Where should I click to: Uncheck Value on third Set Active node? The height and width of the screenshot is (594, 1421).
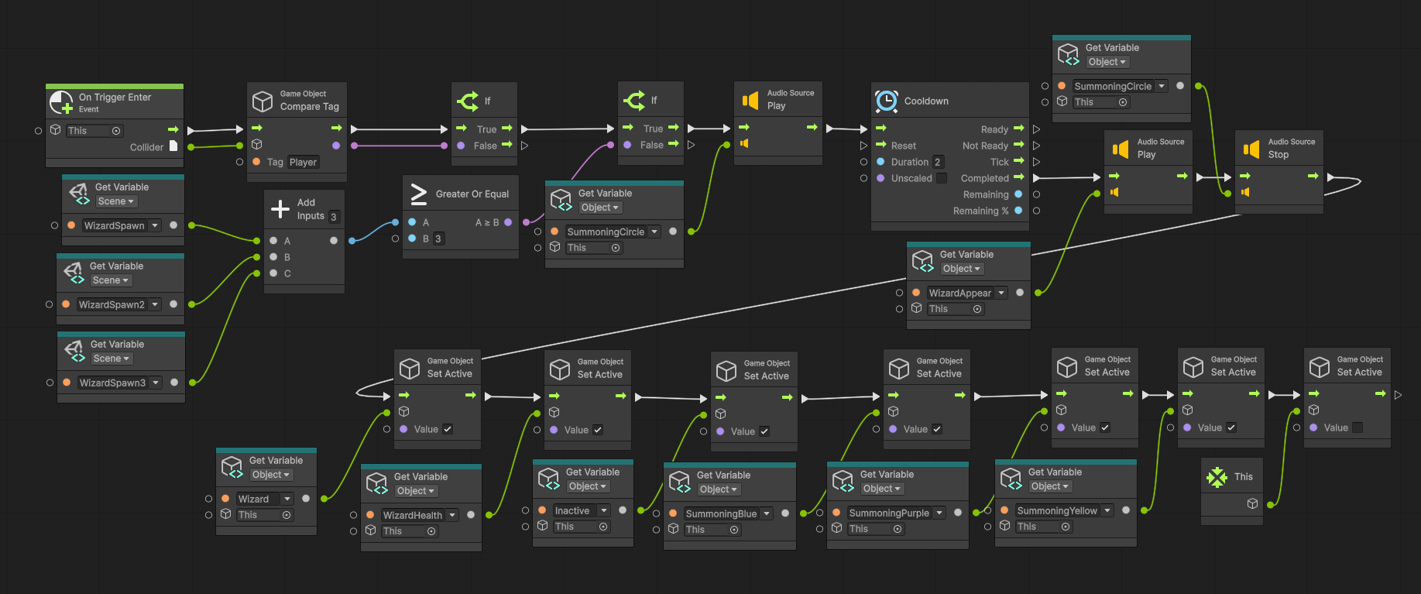click(x=764, y=431)
